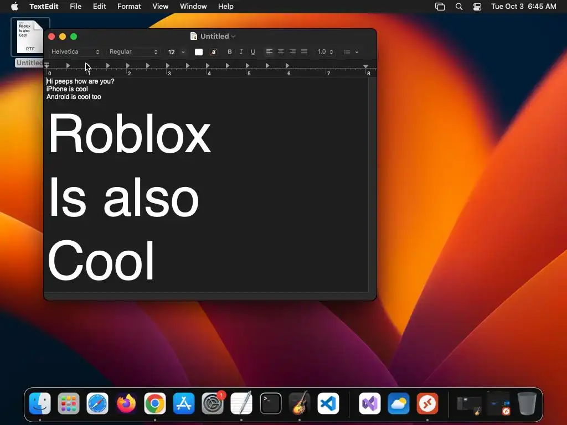Image resolution: width=567 pixels, height=425 pixels.
Task: Open the Regular typeface style dropdown
Action: [133, 51]
